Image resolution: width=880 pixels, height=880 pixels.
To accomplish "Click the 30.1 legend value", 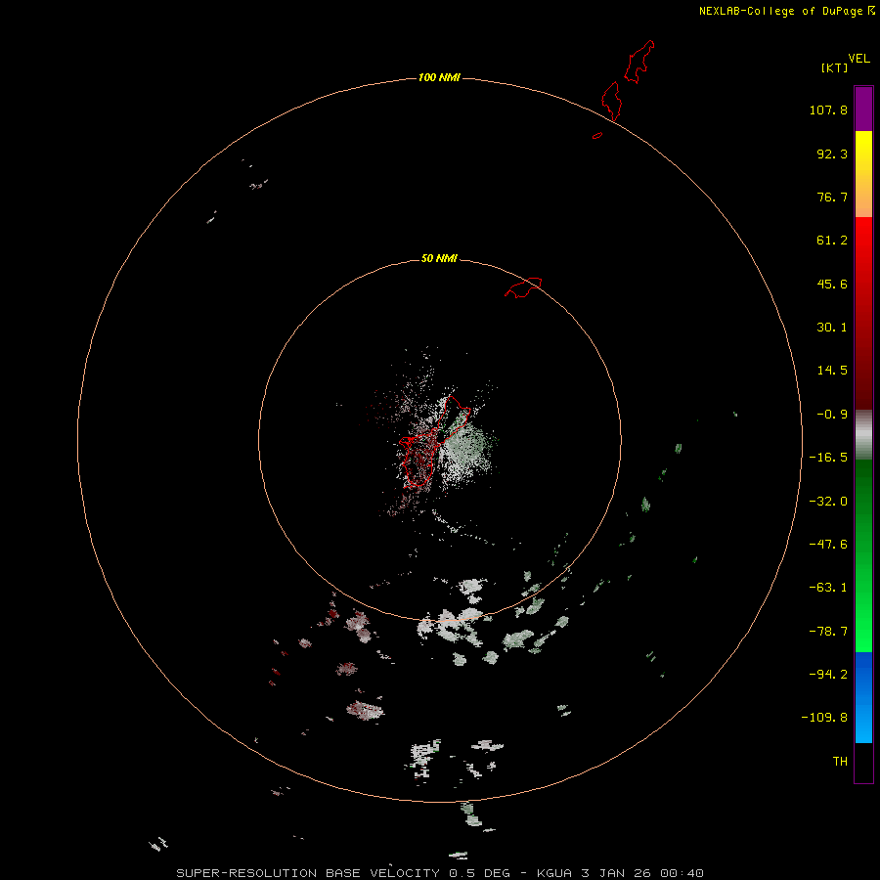I will (832, 328).
